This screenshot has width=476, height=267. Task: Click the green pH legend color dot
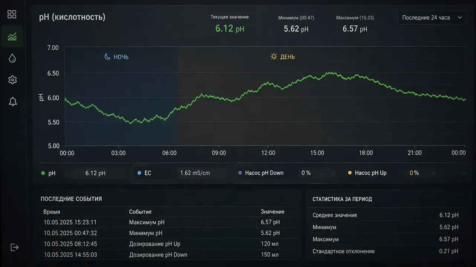(x=43, y=173)
